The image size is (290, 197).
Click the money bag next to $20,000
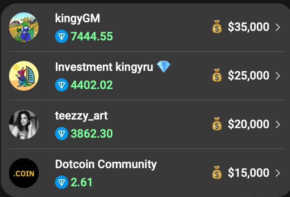point(217,124)
